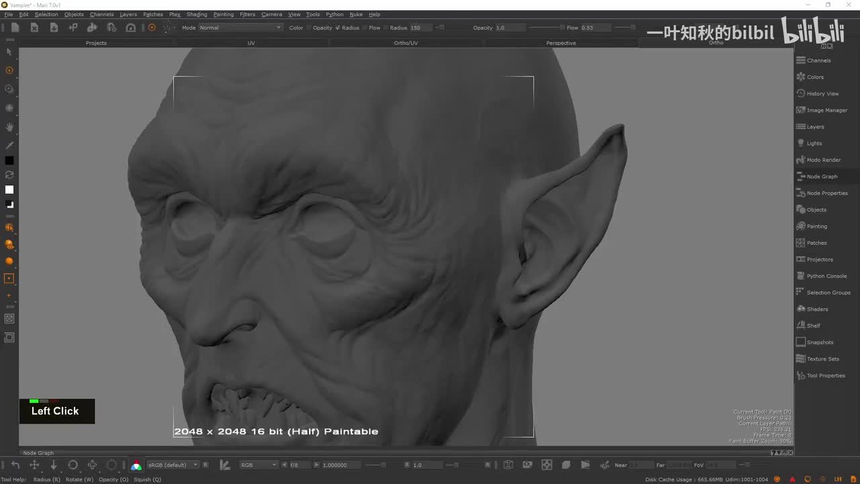Toggle the Color pressure checkbox
This screenshot has height=484, width=860.
point(309,28)
